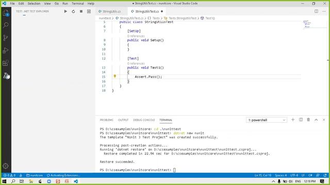Close the terminal panel
The width and height of the screenshot is (330, 185).
pos(324,120)
